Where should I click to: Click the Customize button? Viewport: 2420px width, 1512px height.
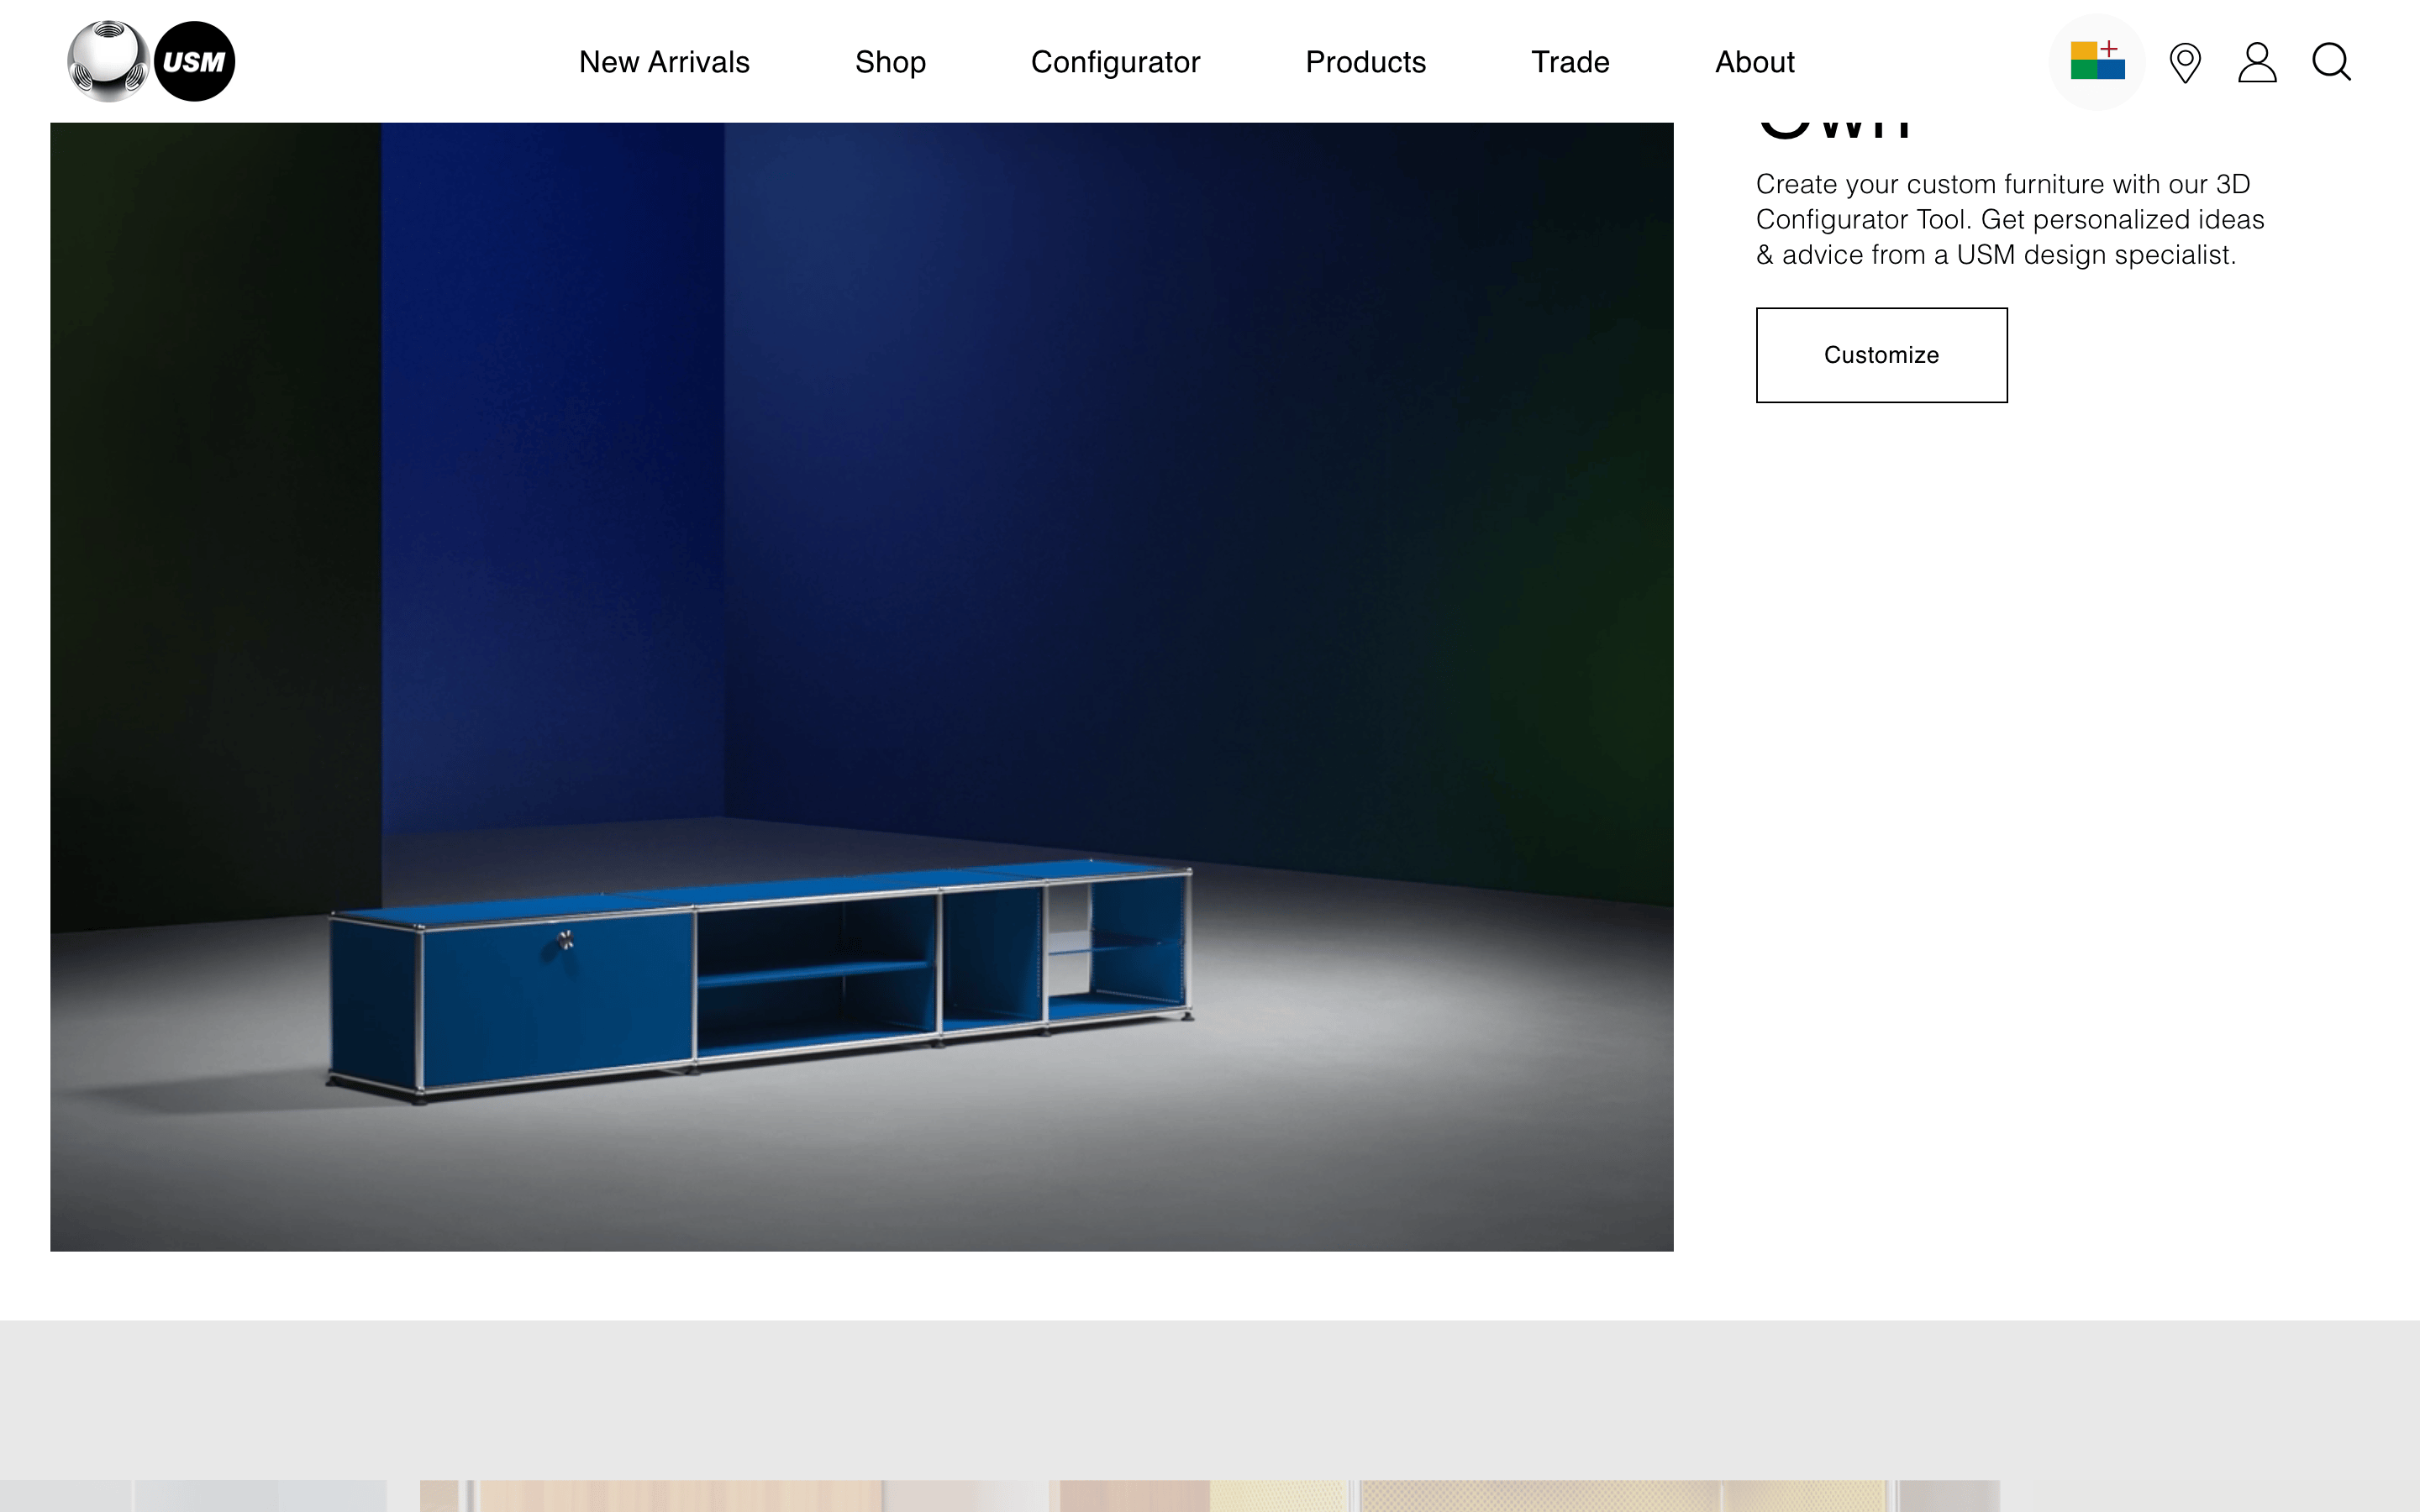pyautogui.click(x=1881, y=355)
